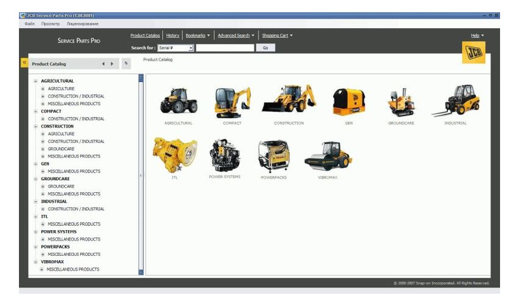Open the Help dropdown menu
The height and width of the screenshot is (306, 519).
tap(477, 35)
